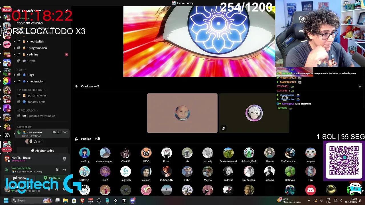Toggle noise suppression waveform icon
Image resolution: width=365 pixels, height=205 pixels.
[57, 170]
